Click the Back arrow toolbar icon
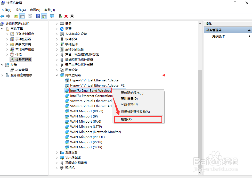The width and height of the screenshot is (252, 178). [x=2, y=16]
